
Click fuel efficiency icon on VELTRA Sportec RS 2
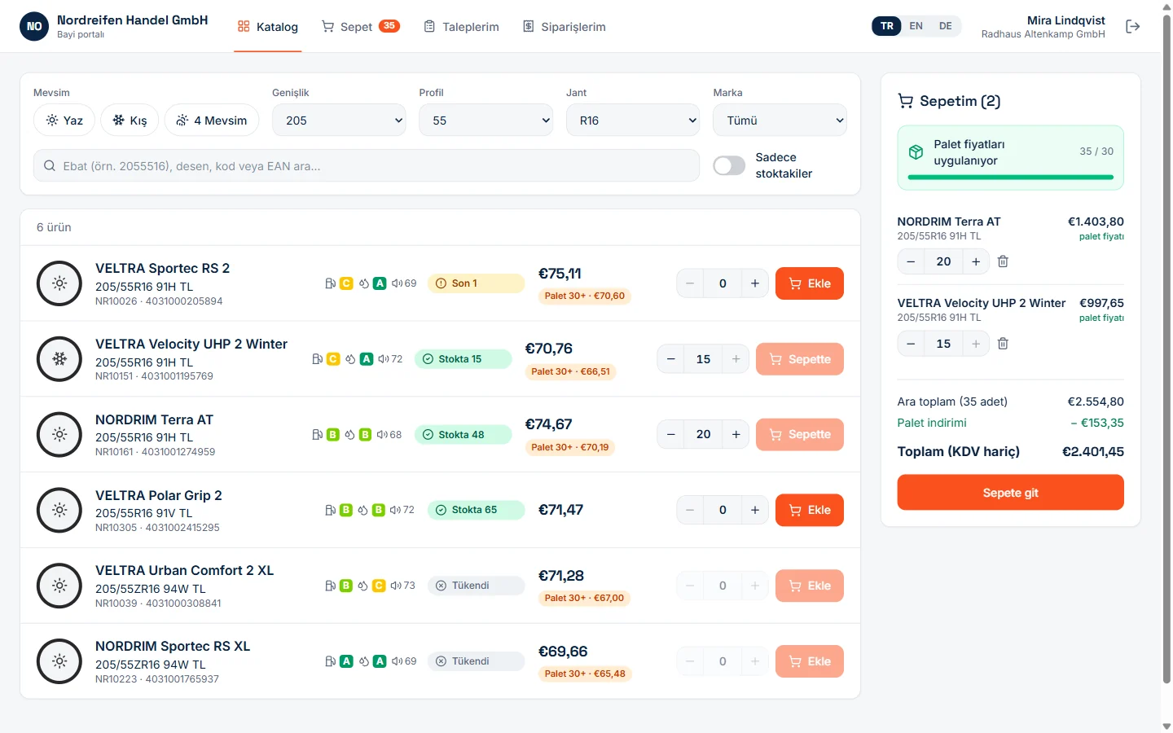tap(330, 283)
